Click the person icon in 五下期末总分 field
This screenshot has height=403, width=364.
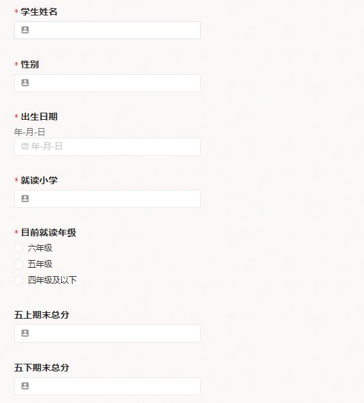[25, 386]
